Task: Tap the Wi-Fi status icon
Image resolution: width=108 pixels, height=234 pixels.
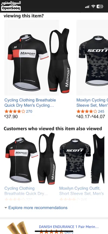Action: pos(93,6)
